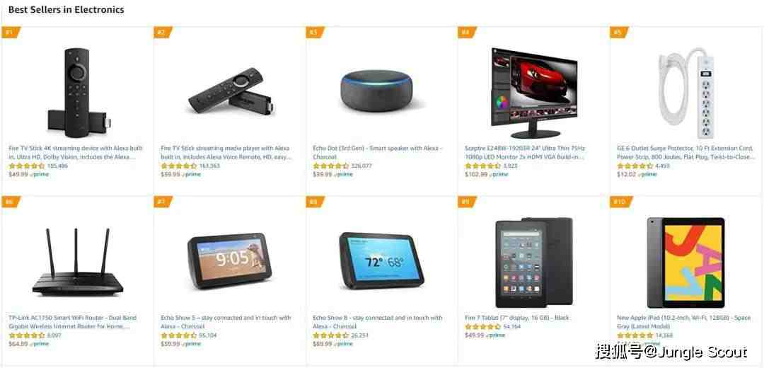
Task: Open Echo Show 5 title link
Action: [x=226, y=322]
